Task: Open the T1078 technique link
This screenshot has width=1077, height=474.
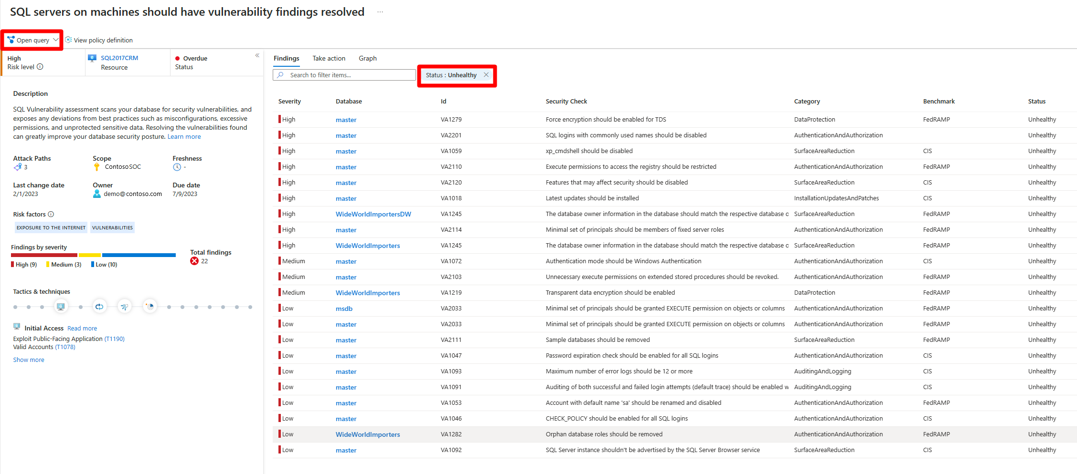Action: click(65, 347)
